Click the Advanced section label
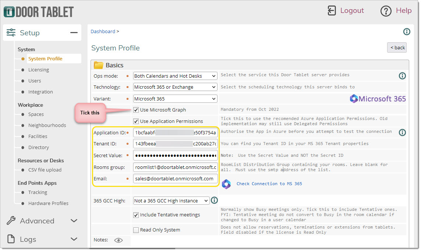 [x=37, y=221]
